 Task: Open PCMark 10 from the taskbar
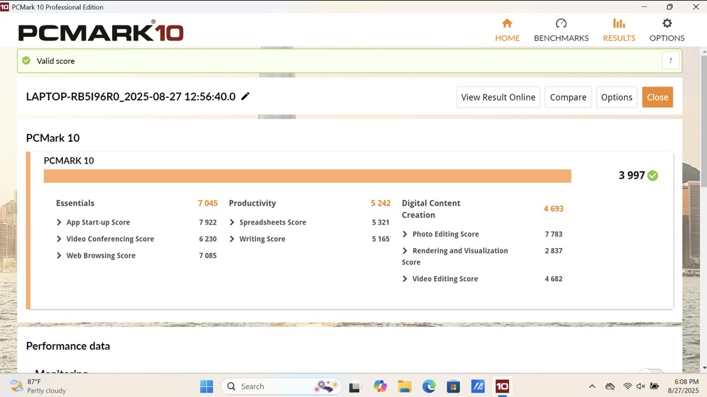pos(503,386)
